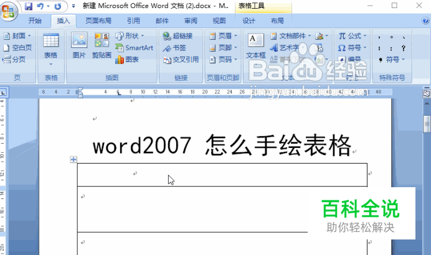Click the Undo arrow icon
The height and width of the screenshot is (255, 431).
click(x=40, y=6)
